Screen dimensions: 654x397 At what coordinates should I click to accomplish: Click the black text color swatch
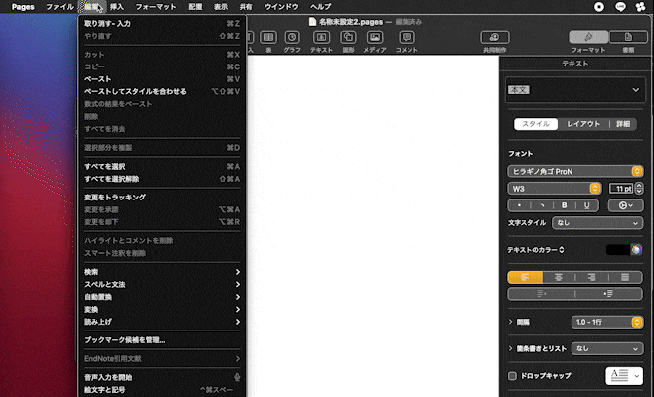(x=616, y=249)
